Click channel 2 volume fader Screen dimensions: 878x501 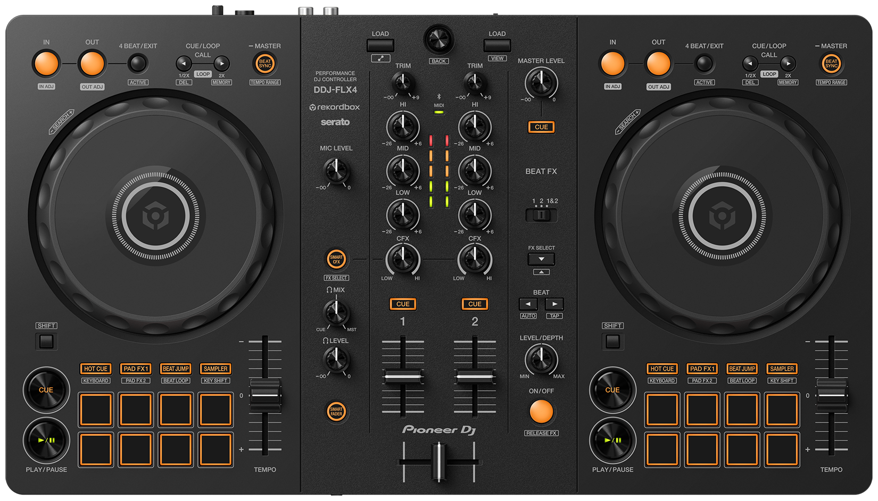pyautogui.click(x=475, y=377)
